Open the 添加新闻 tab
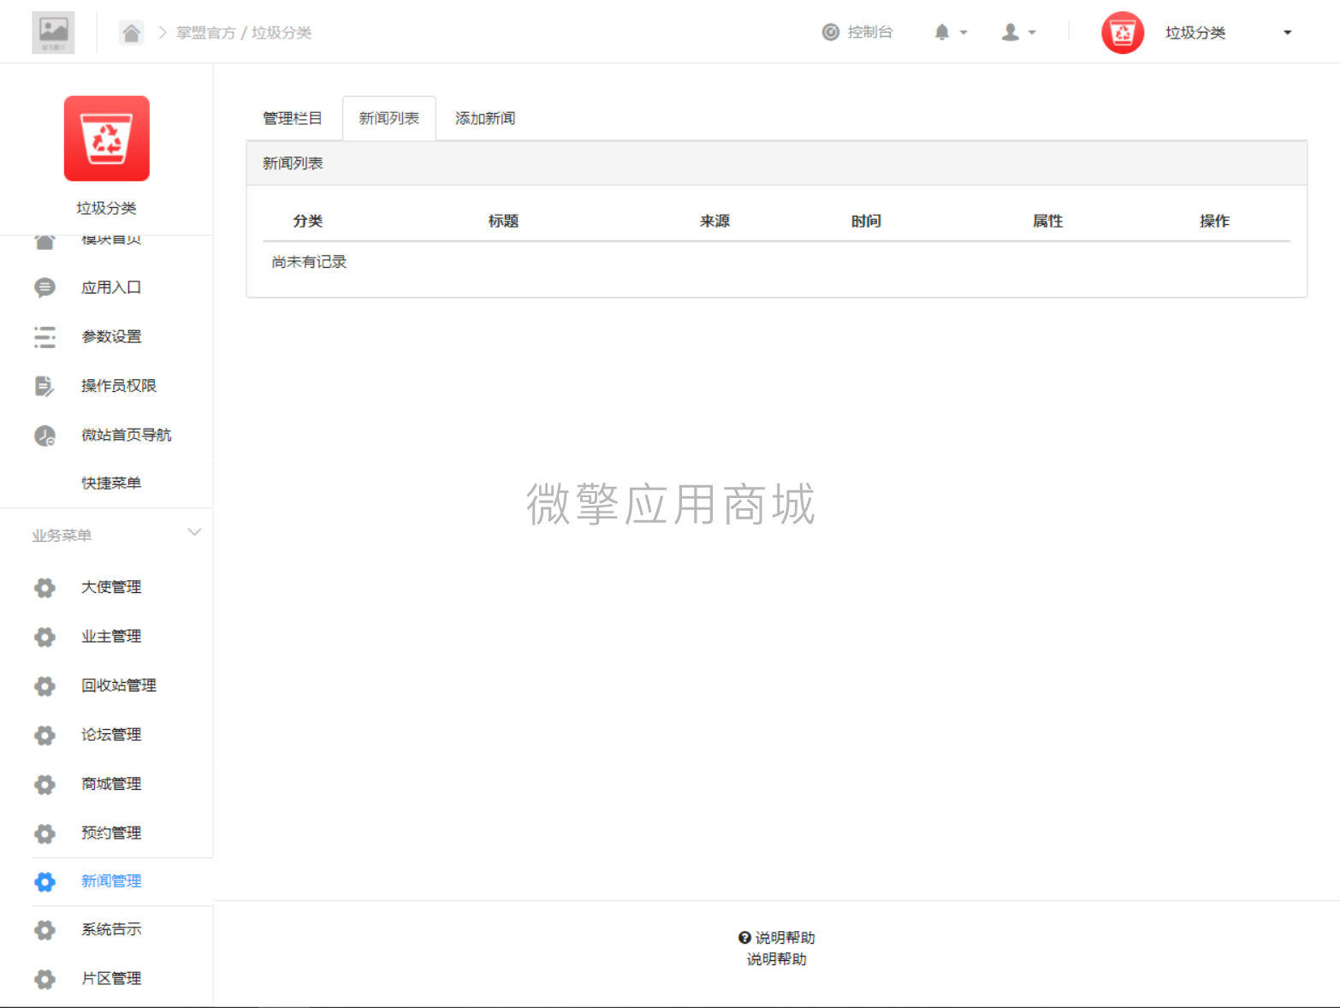Viewport: 1340px width, 1008px height. 485,118
